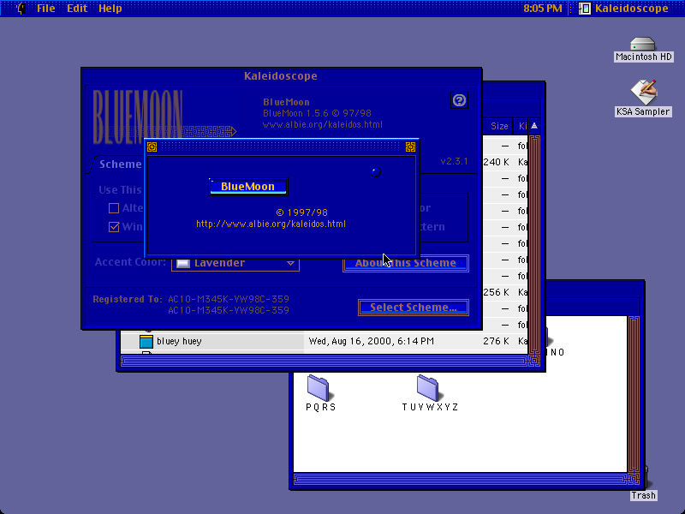Select the KSA Sampler desktop icon

tap(643, 98)
